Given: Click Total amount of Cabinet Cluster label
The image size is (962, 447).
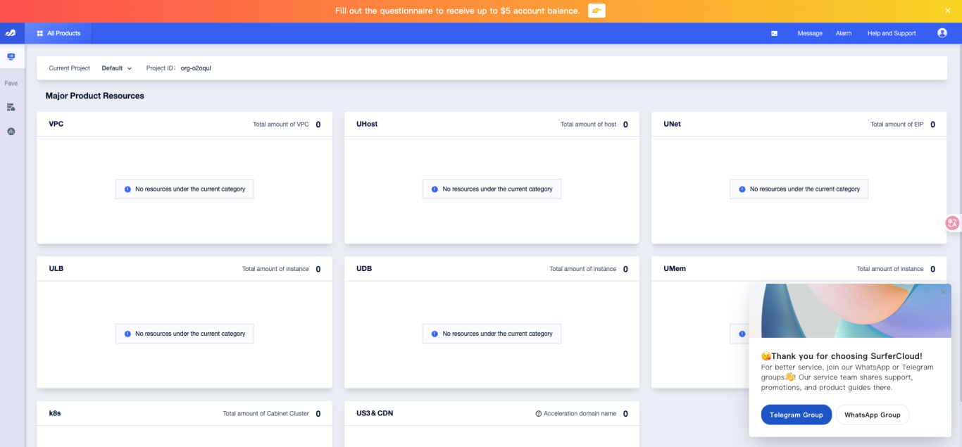Looking at the screenshot, I should 266,414.
